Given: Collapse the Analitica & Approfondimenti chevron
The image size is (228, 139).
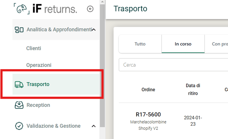Looking at the screenshot, I should (x=94, y=30).
